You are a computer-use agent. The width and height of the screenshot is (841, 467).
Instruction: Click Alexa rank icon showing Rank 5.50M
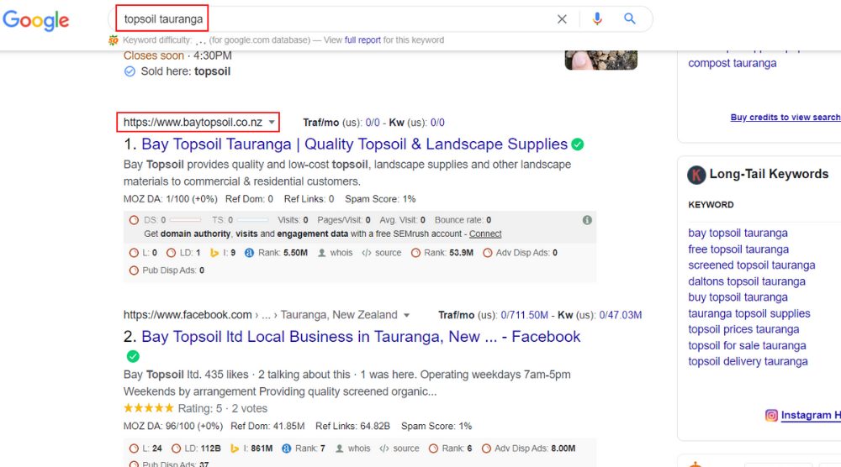coord(249,253)
